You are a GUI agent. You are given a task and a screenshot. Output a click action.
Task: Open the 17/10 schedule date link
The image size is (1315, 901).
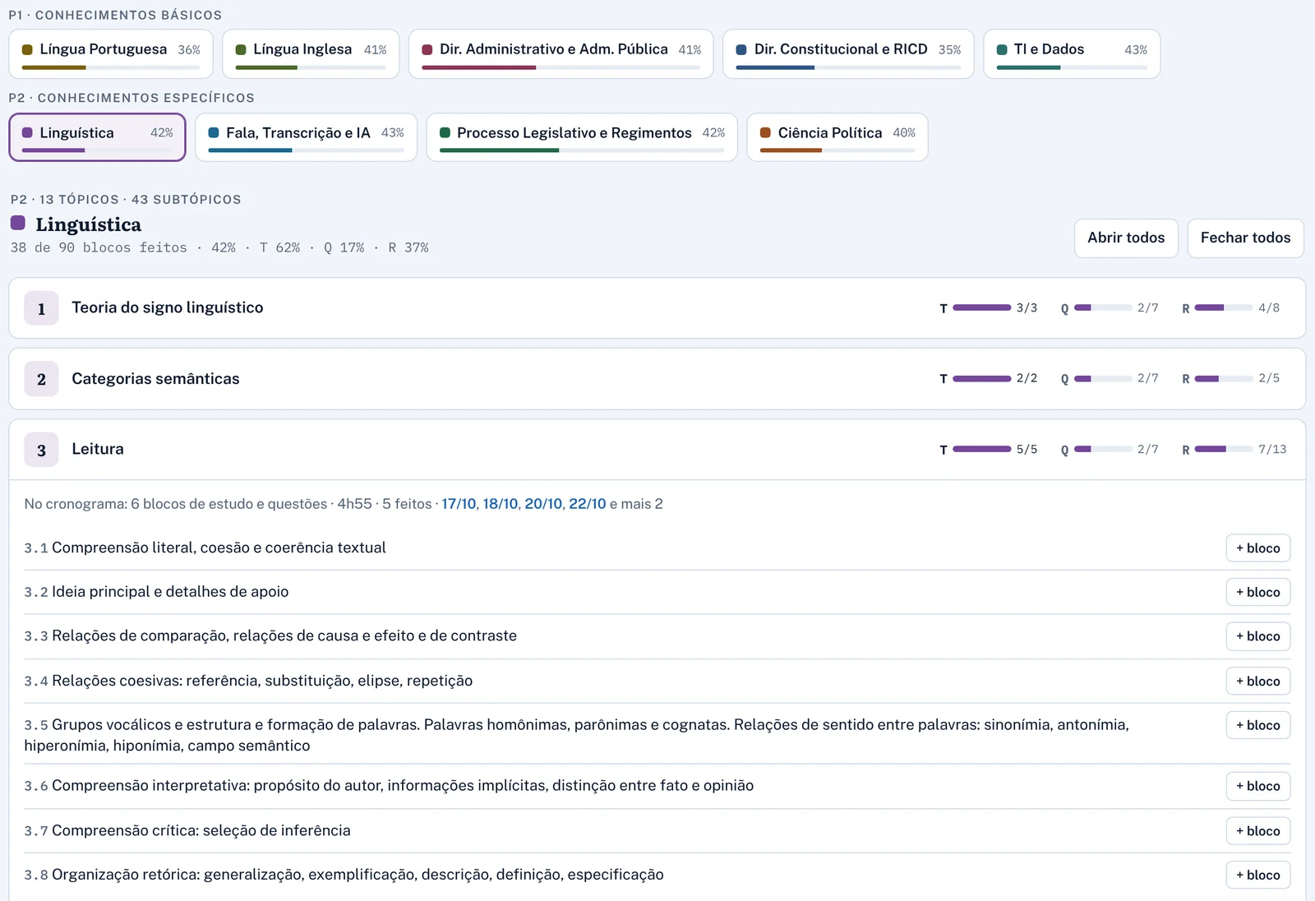(459, 504)
